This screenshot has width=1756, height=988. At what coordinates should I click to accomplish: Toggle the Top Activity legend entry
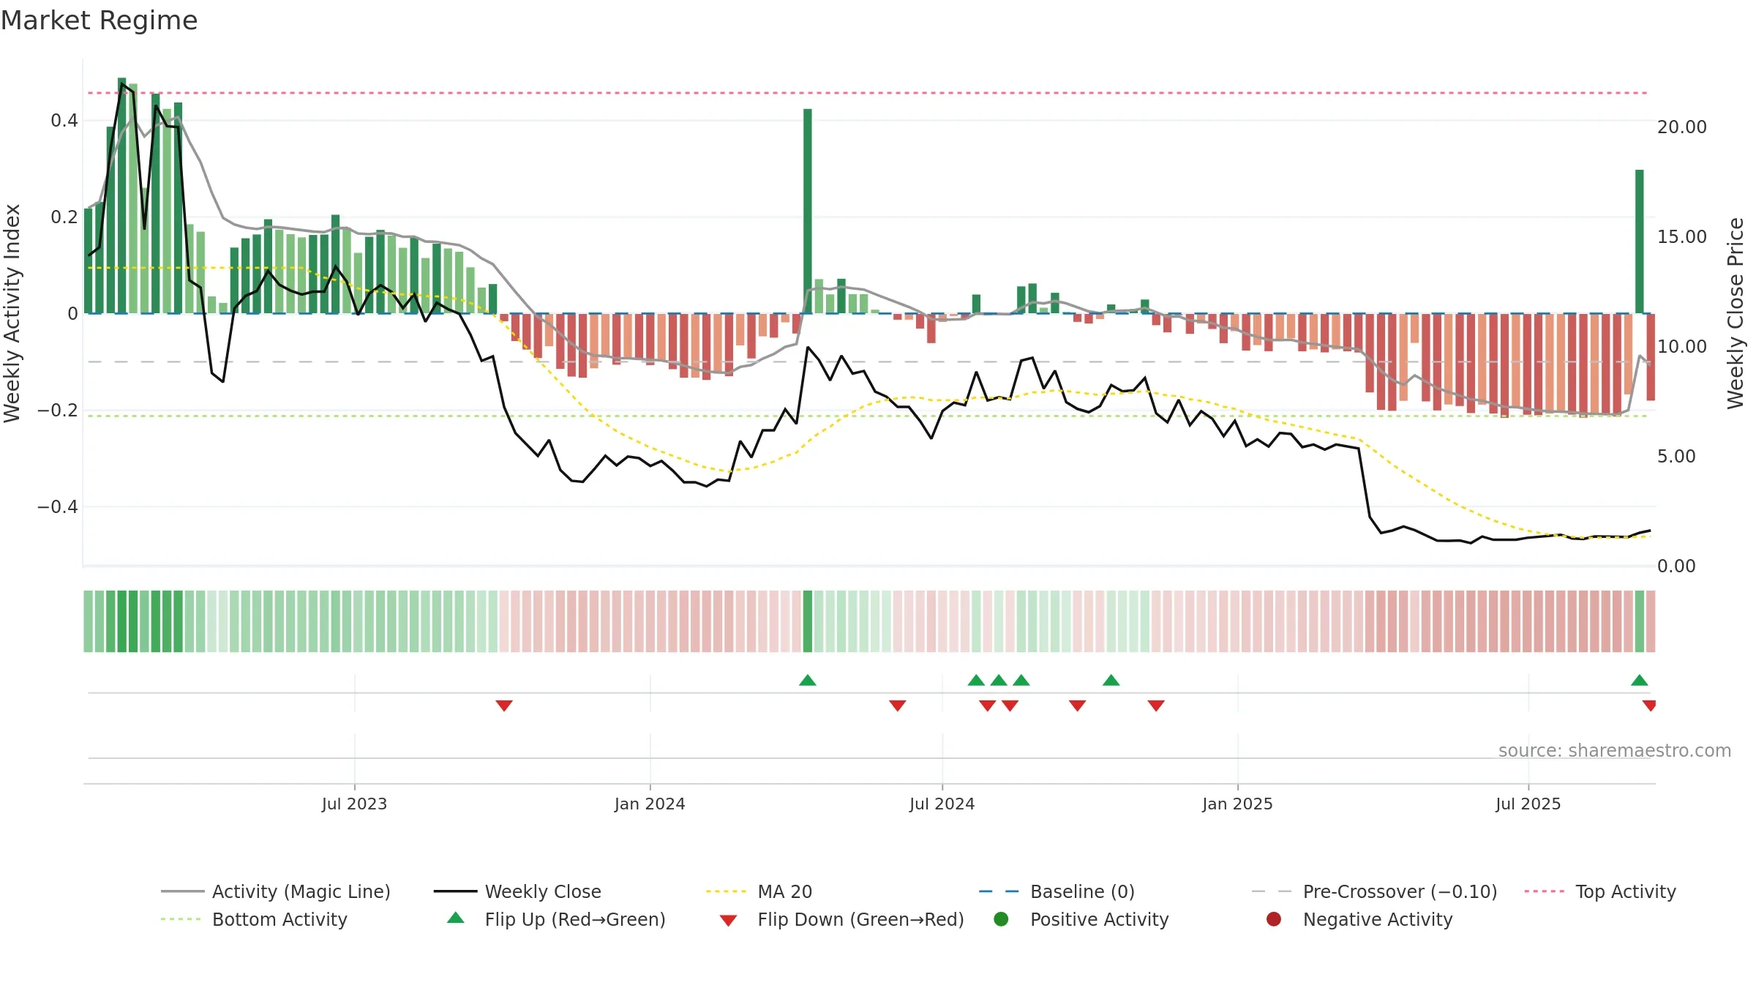click(x=1600, y=891)
